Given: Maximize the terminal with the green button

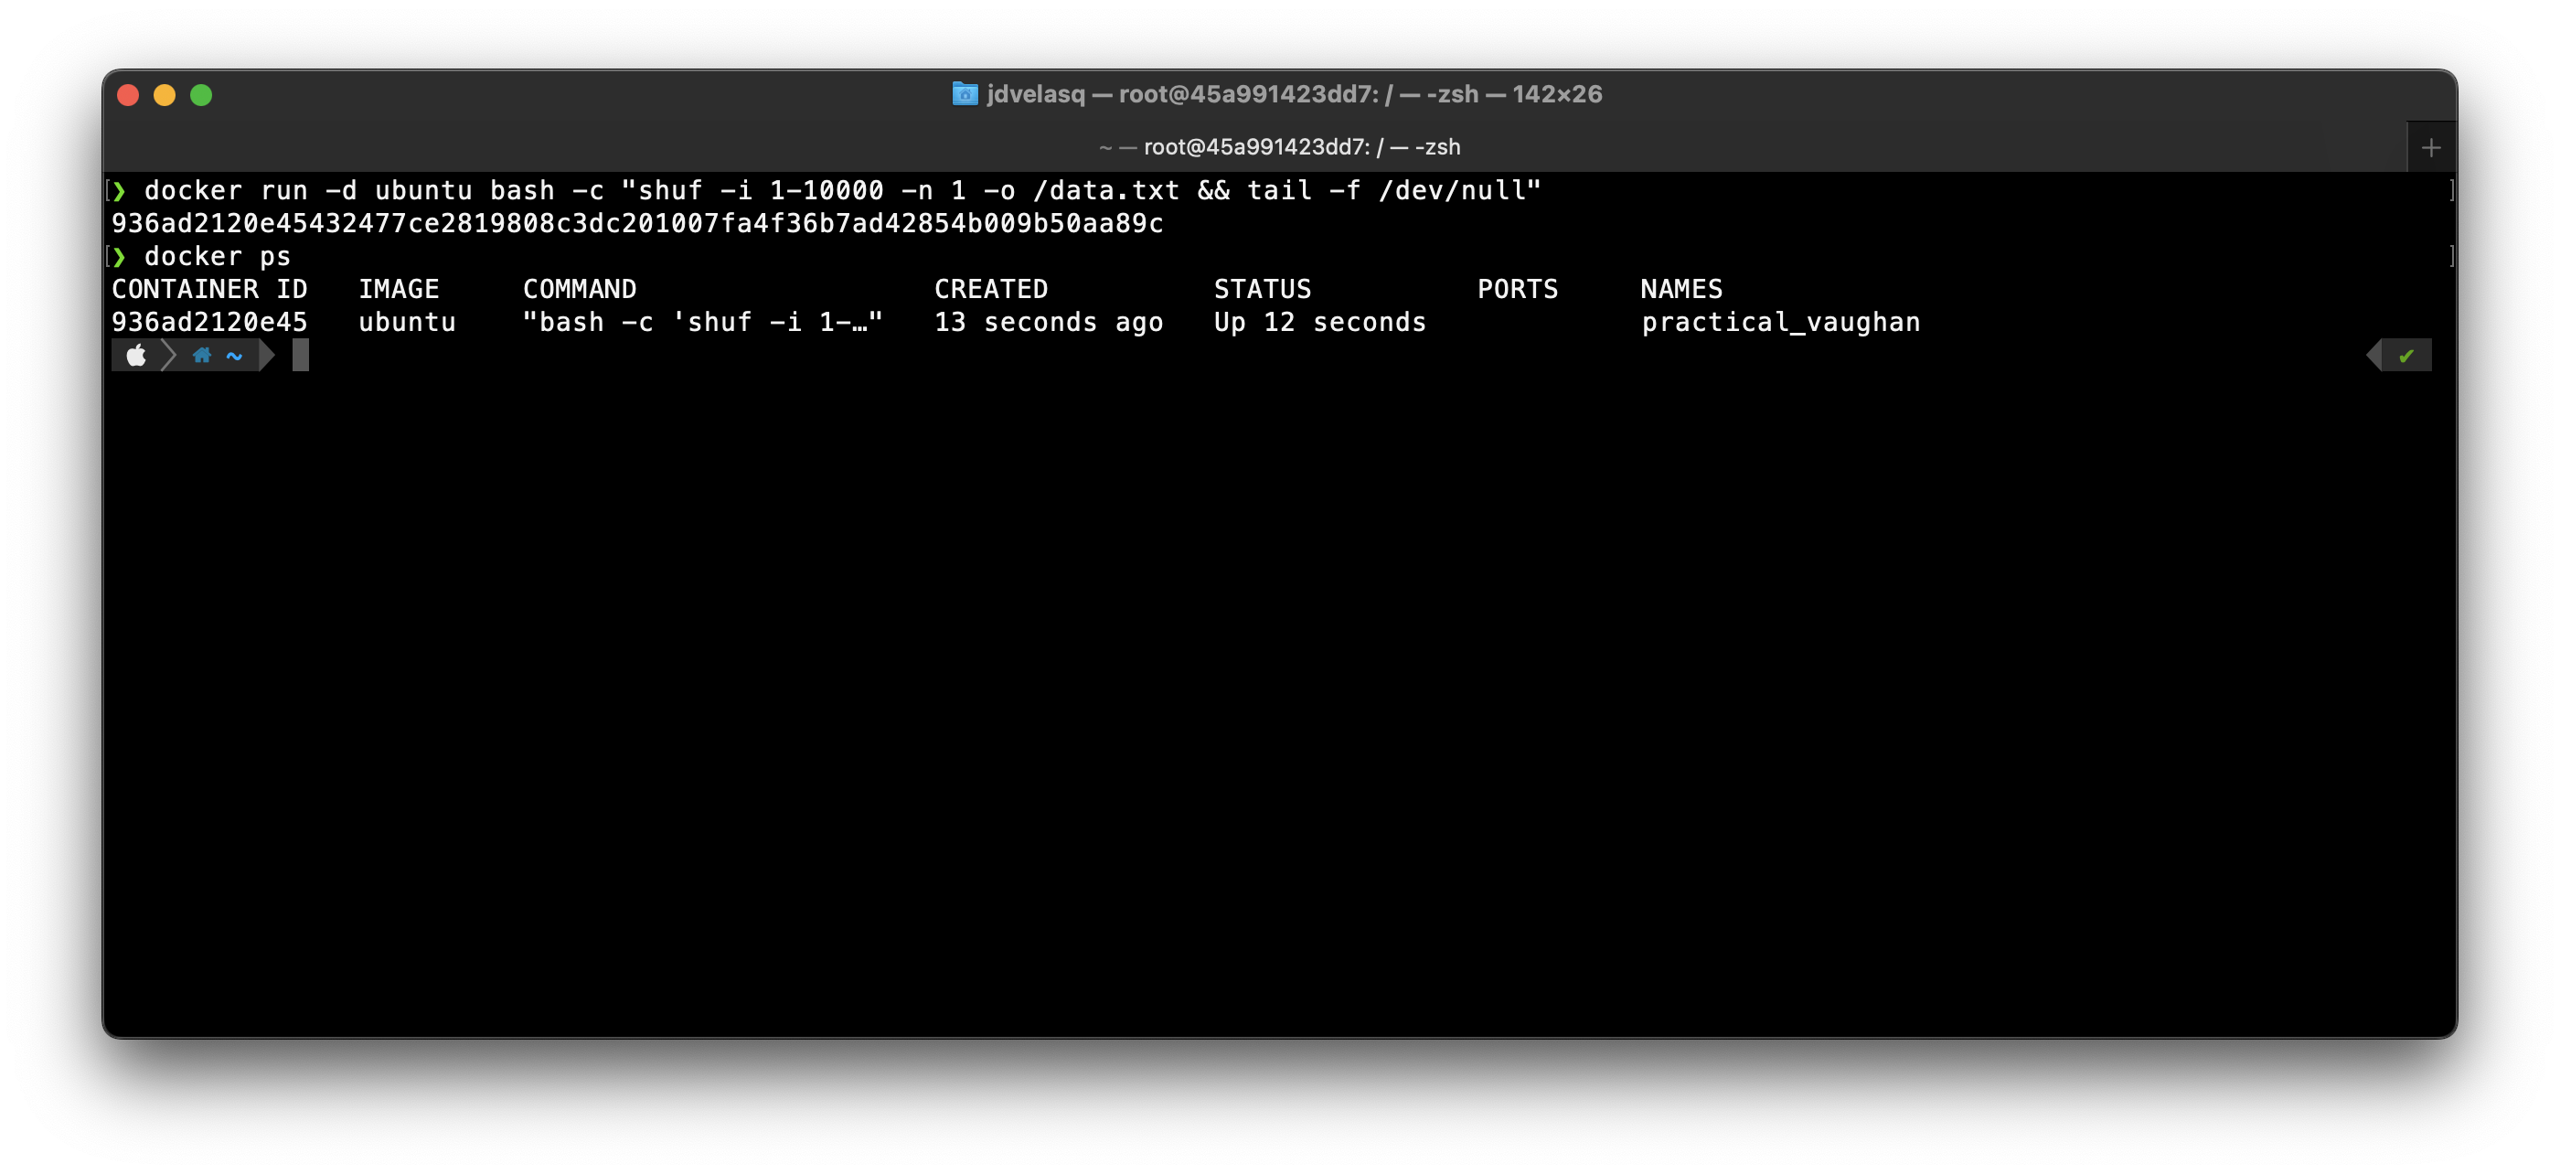Looking at the screenshot, I should (202, 94).
